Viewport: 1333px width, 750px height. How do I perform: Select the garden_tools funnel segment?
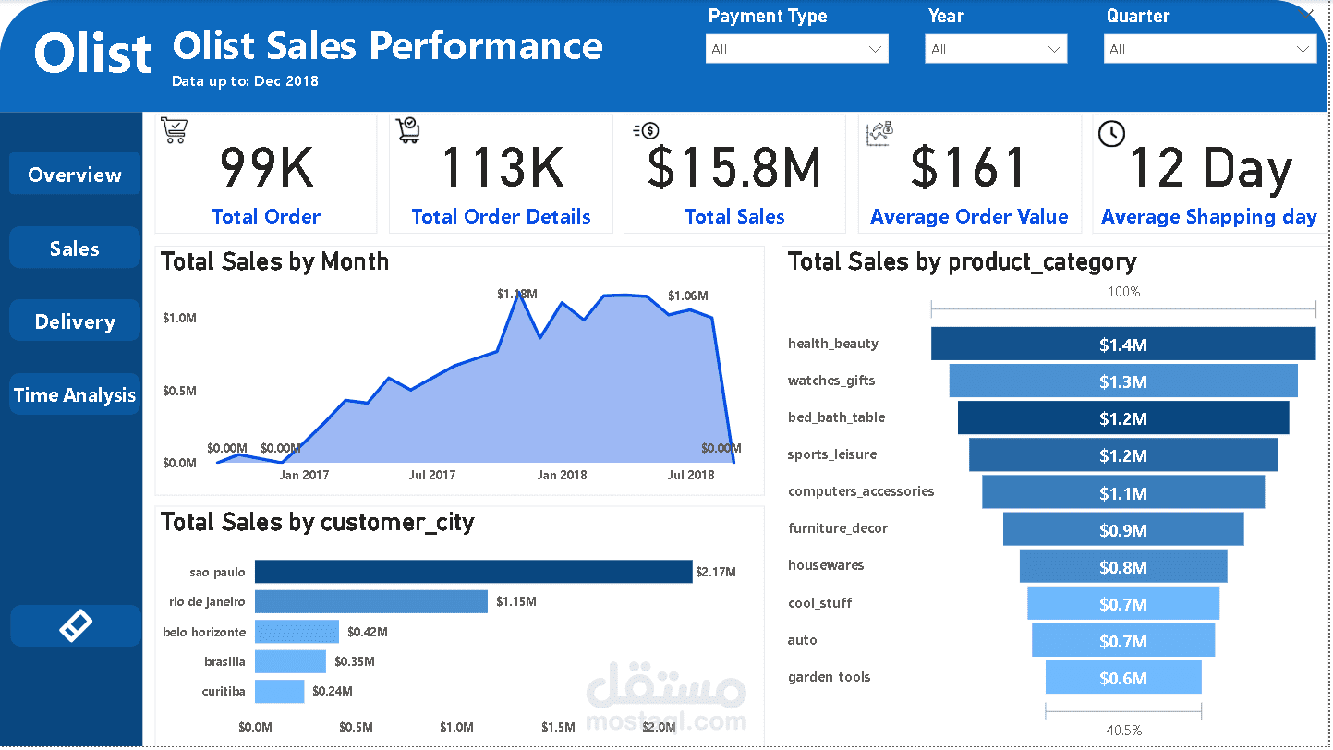pos(1122,678)
